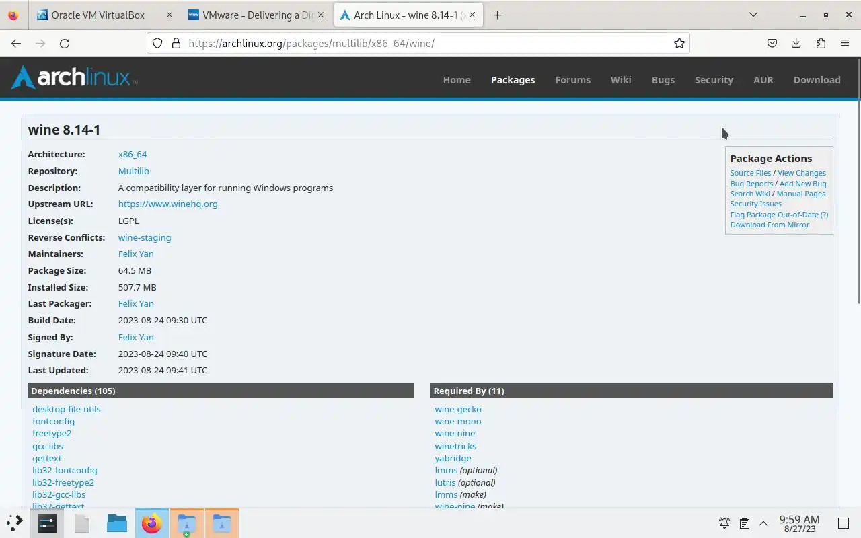Open the Security Issues link
Screen dimensions: 861x538
tap(756, 204)
